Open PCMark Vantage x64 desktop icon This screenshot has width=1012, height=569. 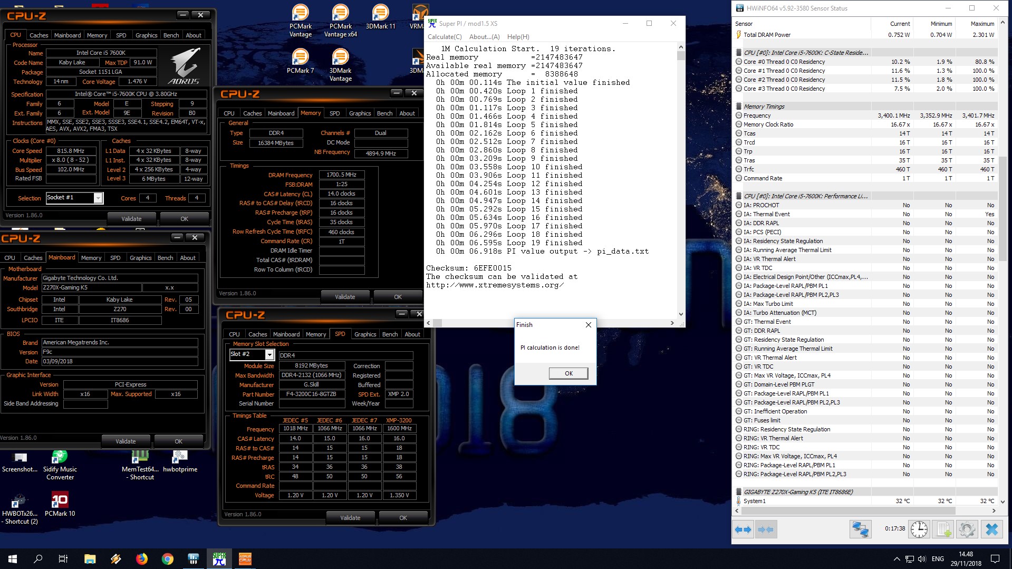341,21
